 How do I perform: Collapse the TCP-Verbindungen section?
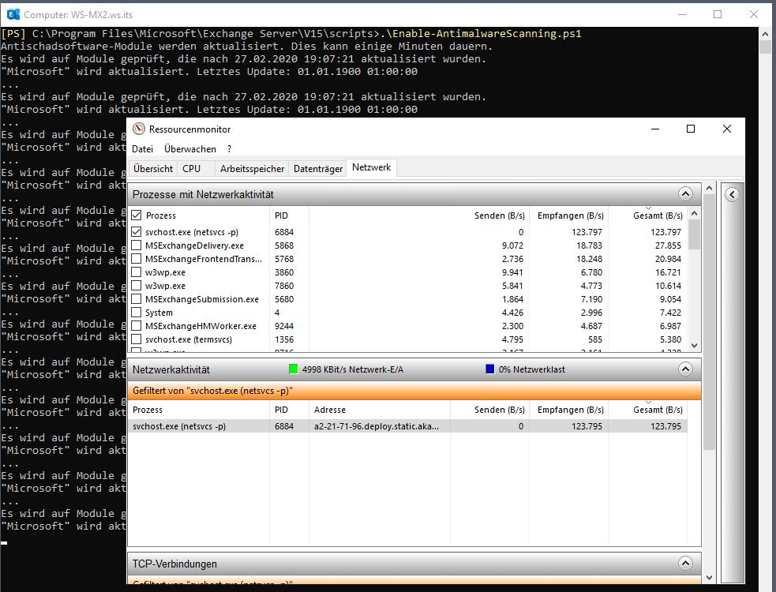click(x=685, y=564)
